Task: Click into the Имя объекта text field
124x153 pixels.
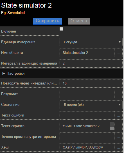Action: 87,53
